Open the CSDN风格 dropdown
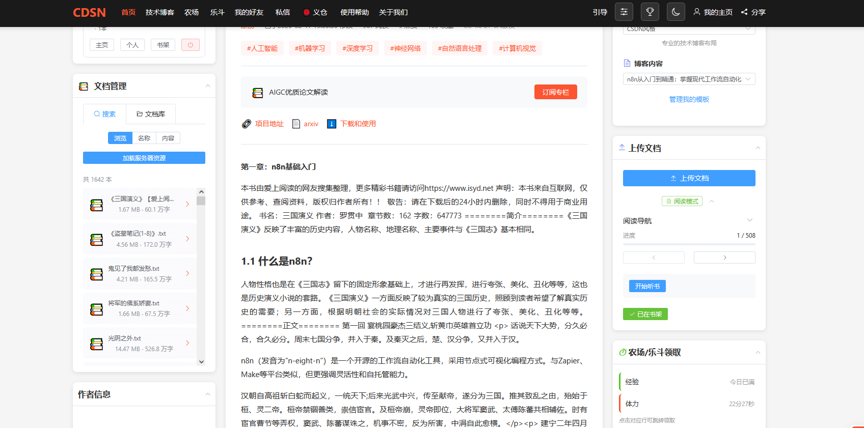Image resolution: width=864 pixels, height=428 pixels. 689,30
